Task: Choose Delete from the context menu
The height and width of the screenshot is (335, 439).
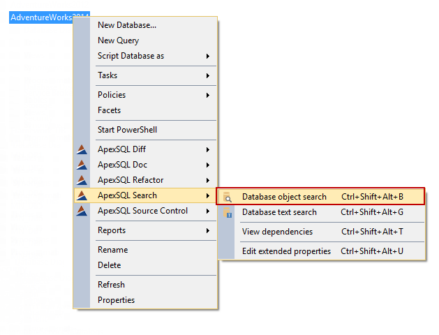Action: (145, 265)
